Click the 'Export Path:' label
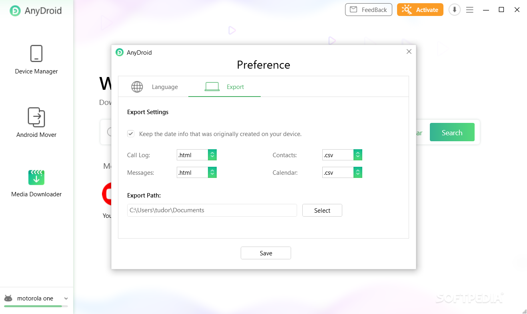 144,196
